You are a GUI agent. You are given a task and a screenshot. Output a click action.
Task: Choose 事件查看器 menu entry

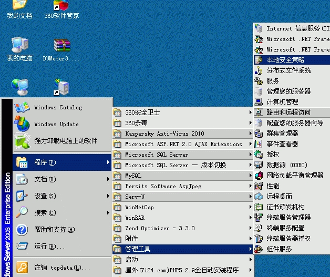coord(282,143)
